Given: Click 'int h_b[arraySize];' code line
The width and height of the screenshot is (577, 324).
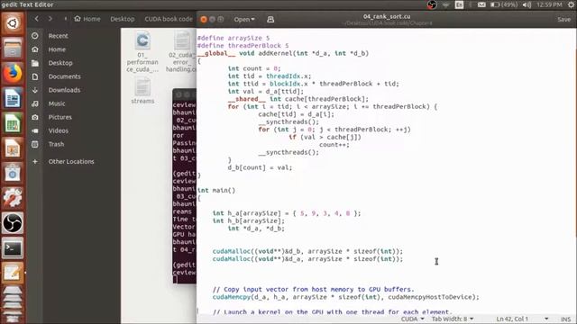Looking at the screenshot, I should 249,220.
